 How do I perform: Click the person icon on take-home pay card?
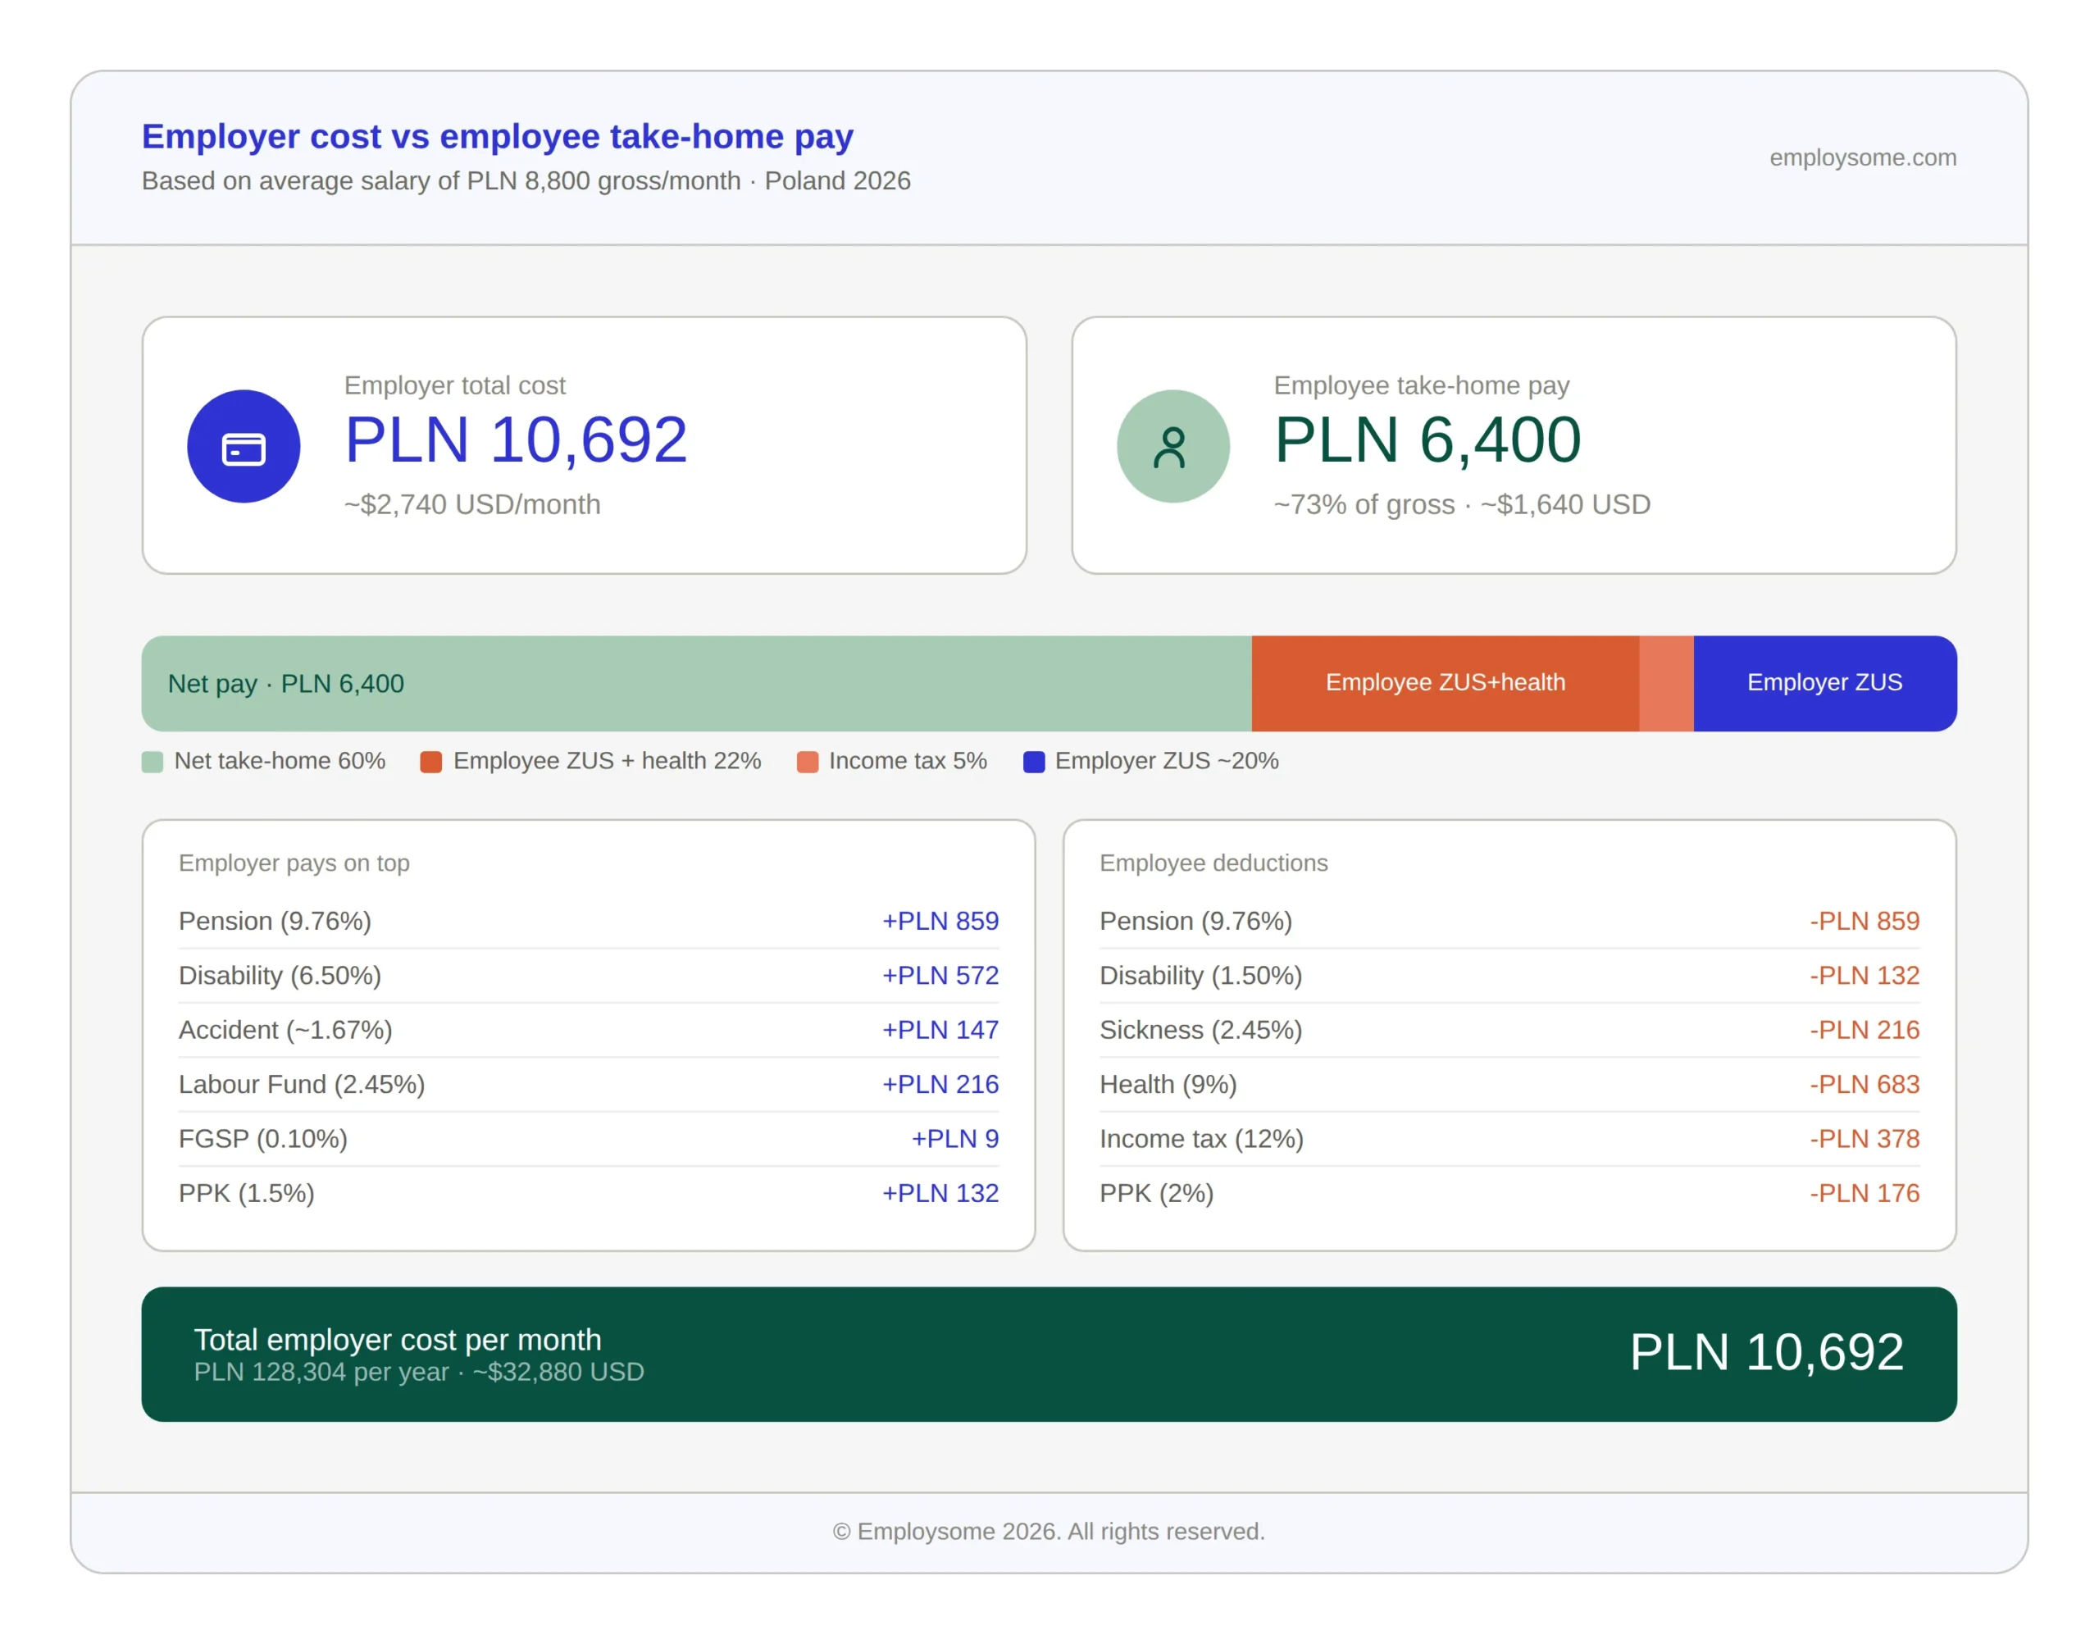(1173, 444)
